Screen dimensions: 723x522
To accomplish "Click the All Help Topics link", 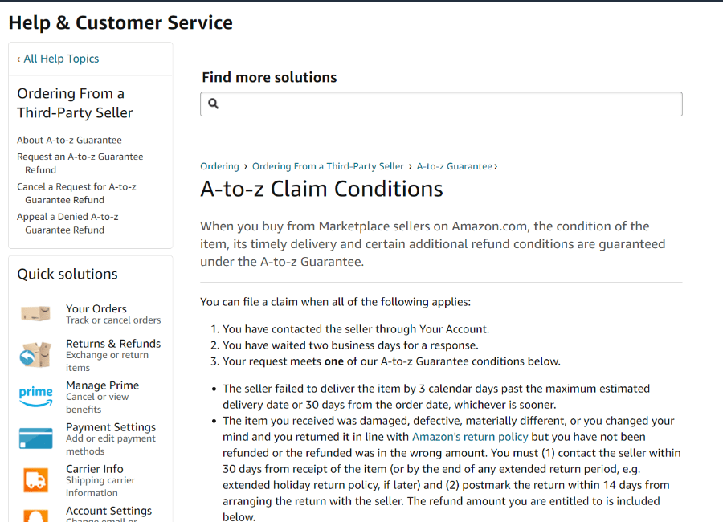I will [x=59, y=59].
